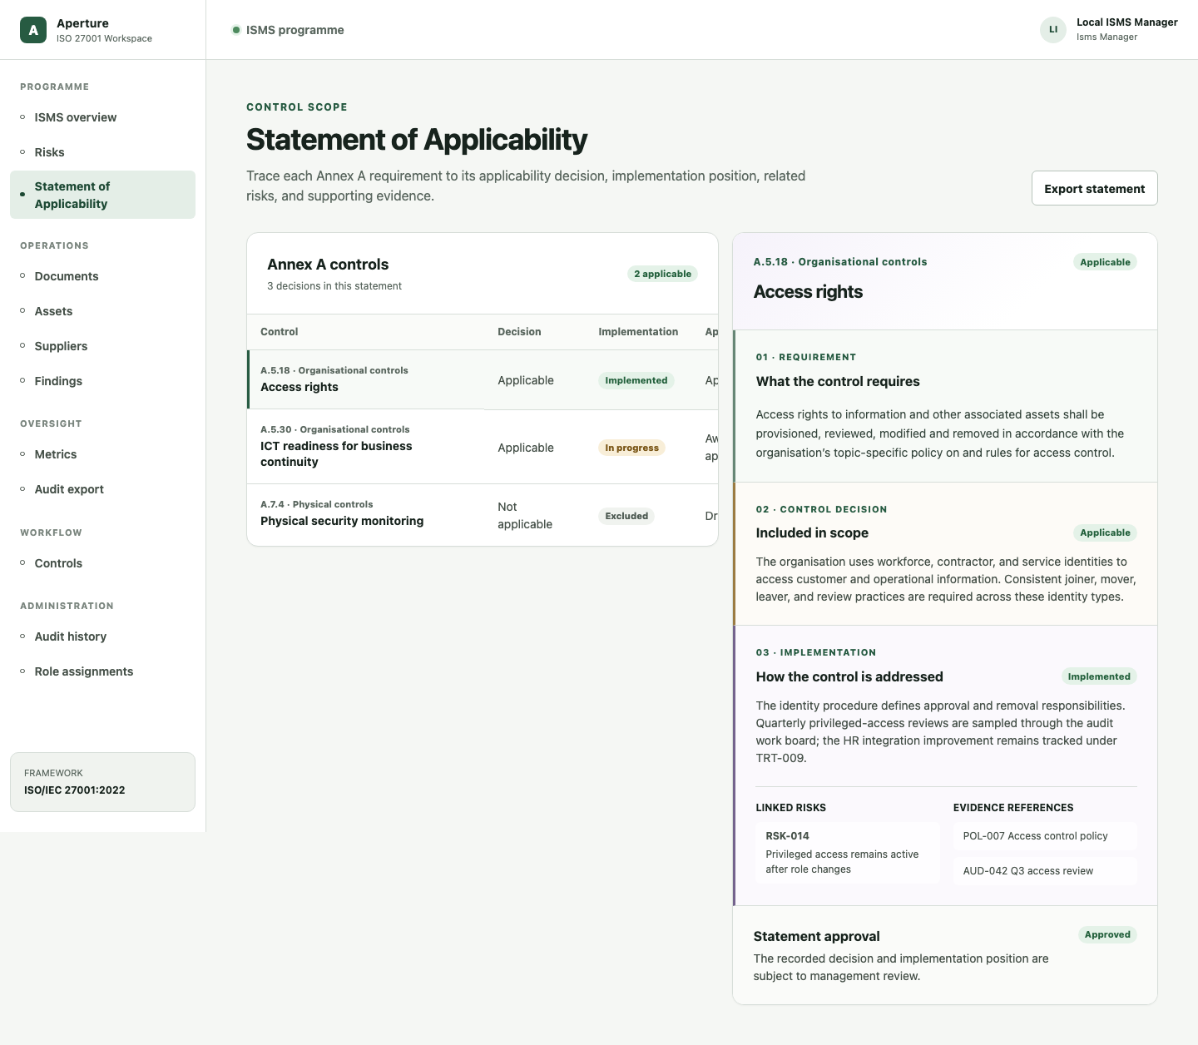Click How the control is addressed heading
The height and width of the screenshot is (1045, 1198).
point(849,676)
